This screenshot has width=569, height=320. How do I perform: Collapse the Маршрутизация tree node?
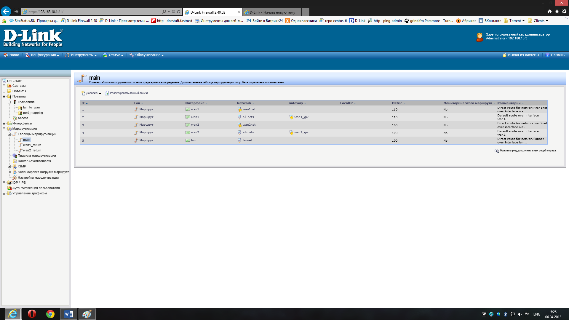pos(4,129)
